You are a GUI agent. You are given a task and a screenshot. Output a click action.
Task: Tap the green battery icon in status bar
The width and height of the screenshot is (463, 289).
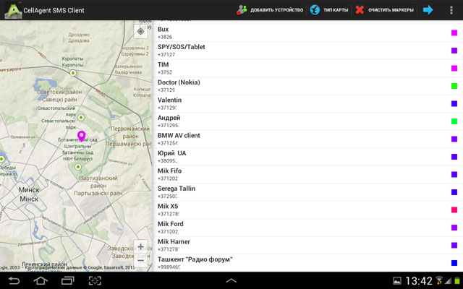pos(457,281)
